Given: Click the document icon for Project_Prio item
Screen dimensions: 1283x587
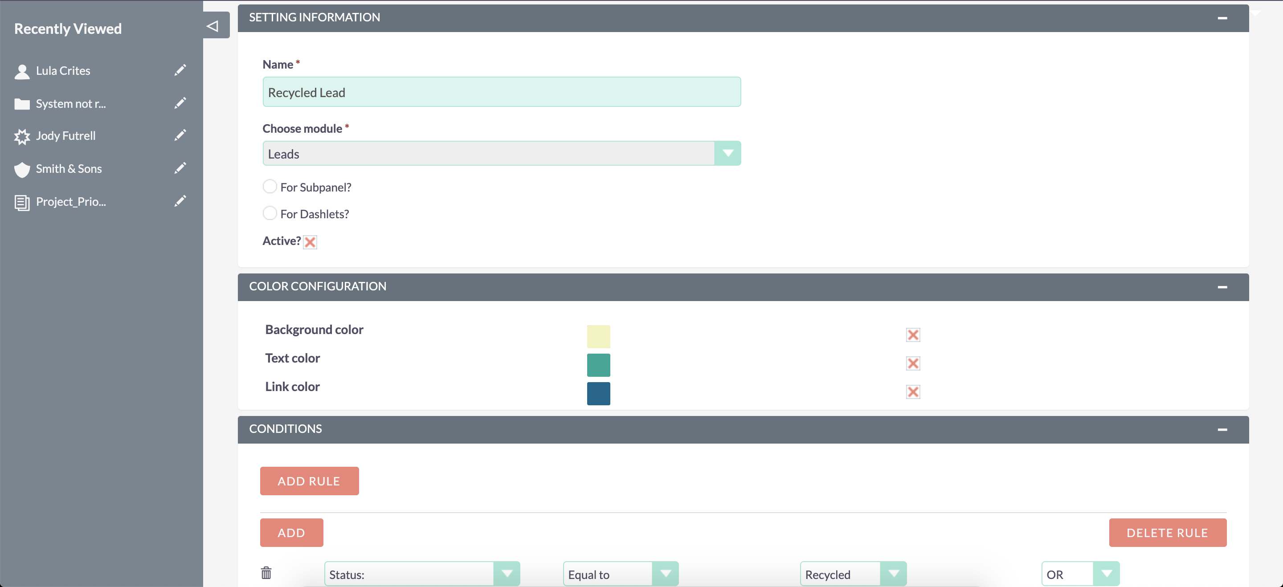Looking at the screenshot, I should [22, 202].
